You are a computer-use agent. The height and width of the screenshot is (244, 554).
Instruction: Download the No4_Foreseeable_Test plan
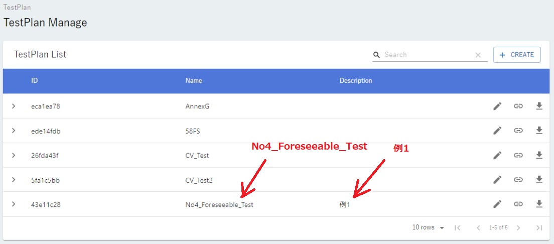[x=539, y=204]
